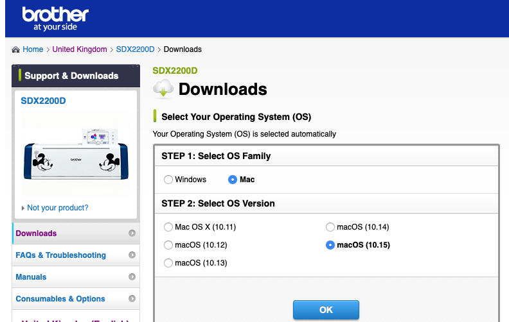Choose Mac OS X (10.11) version
The height and width of the screenshot is (322, 509).
(168, 227)
